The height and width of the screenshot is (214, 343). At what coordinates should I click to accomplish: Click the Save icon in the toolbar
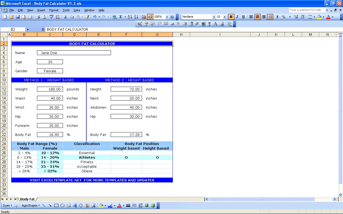18,17
